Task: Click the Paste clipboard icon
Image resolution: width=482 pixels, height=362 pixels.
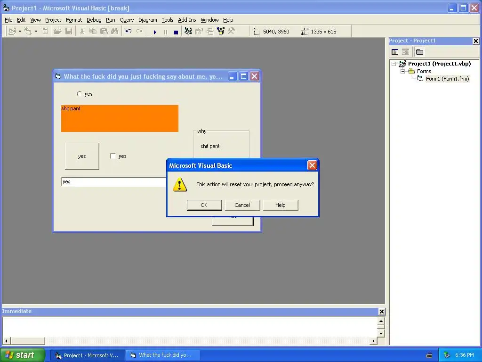Action: pos(104,32)
